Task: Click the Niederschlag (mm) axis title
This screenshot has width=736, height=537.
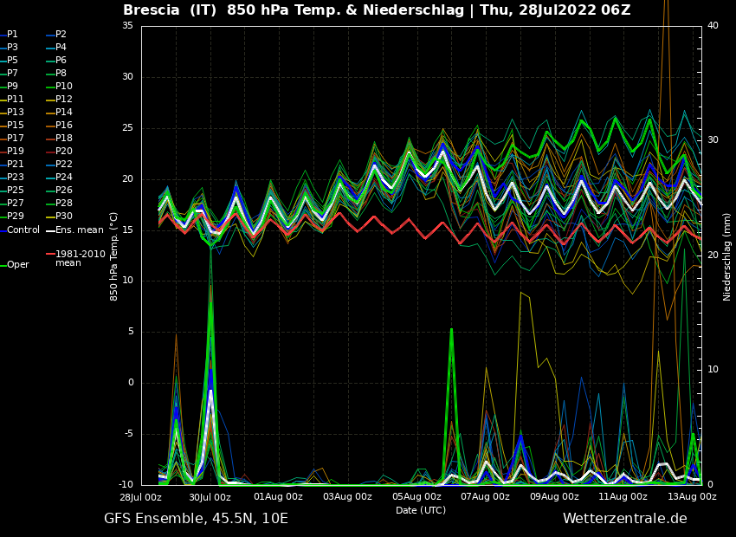Action: coord(727,256)
